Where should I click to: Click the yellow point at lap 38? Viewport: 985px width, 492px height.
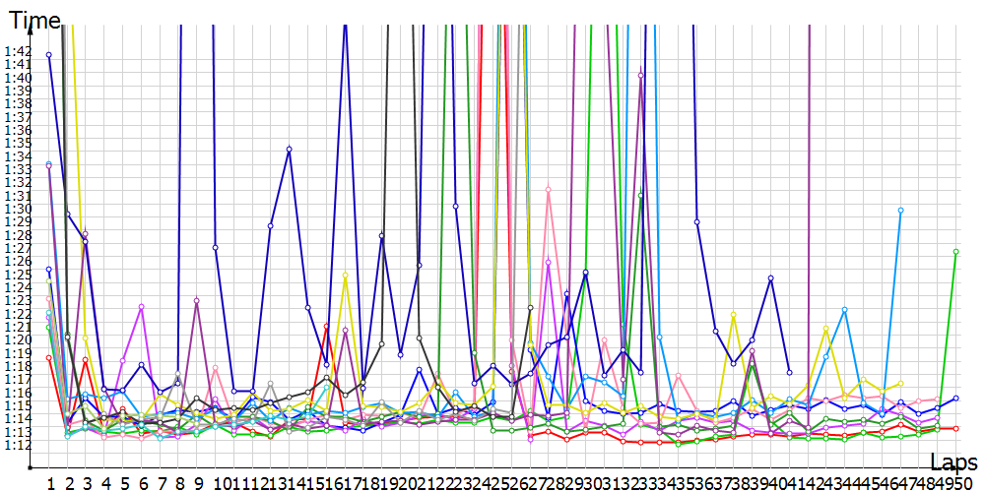pos(734,314)
